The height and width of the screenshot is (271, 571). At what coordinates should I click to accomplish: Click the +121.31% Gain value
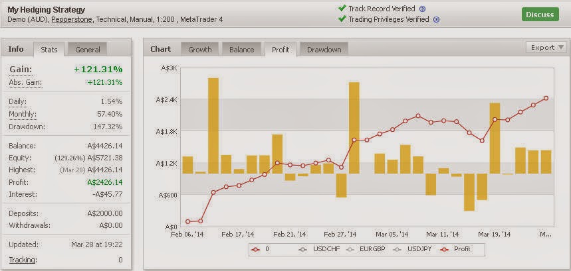tap(98, 70)
